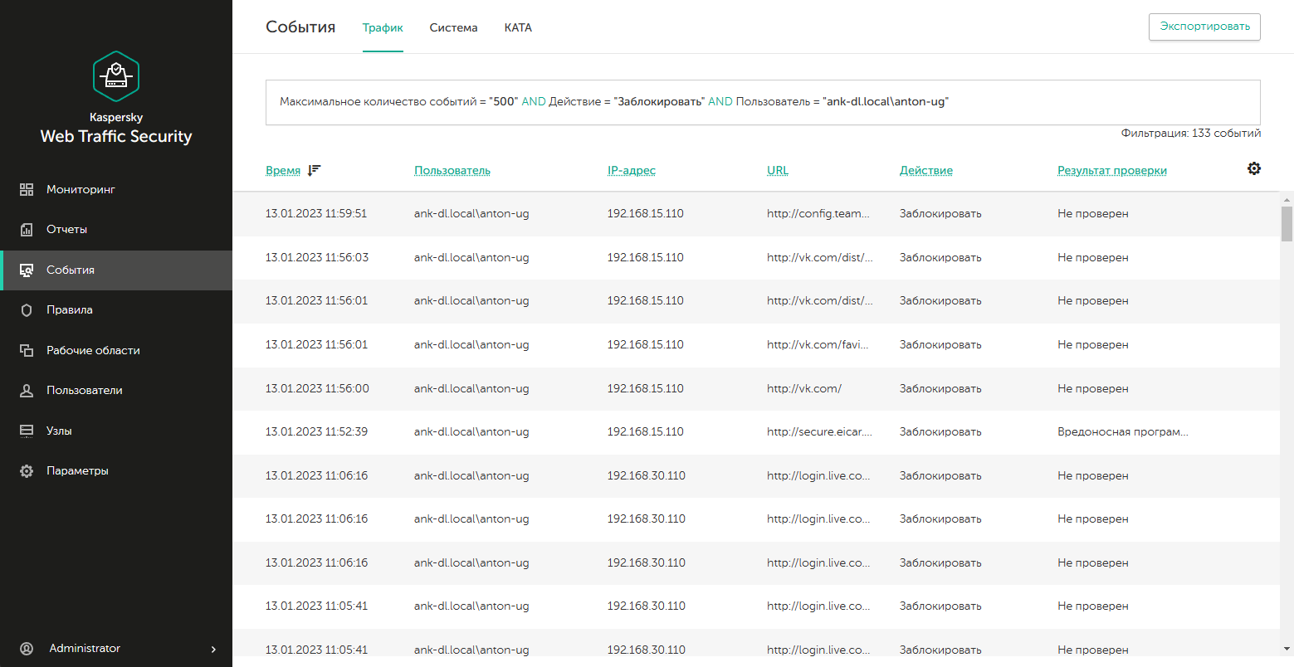Click the Administrator account avatar icon
The image size is (1294, 667).
(27, 649)
